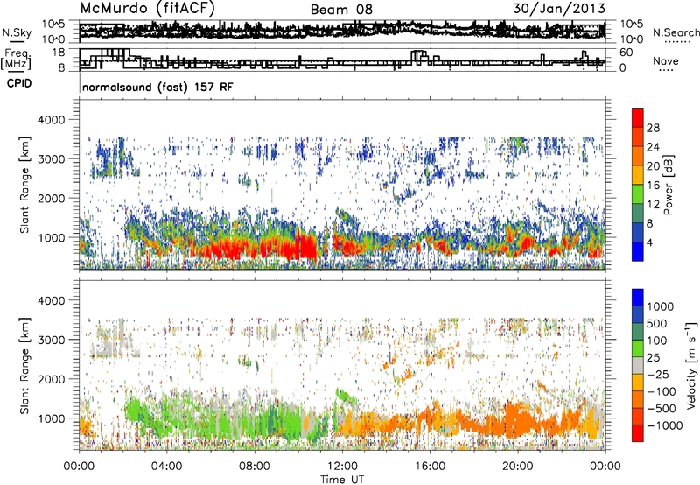The image size is (700, 485).
Task: Select the Freq. [MHz] axis label
Action: pos(16,59)
